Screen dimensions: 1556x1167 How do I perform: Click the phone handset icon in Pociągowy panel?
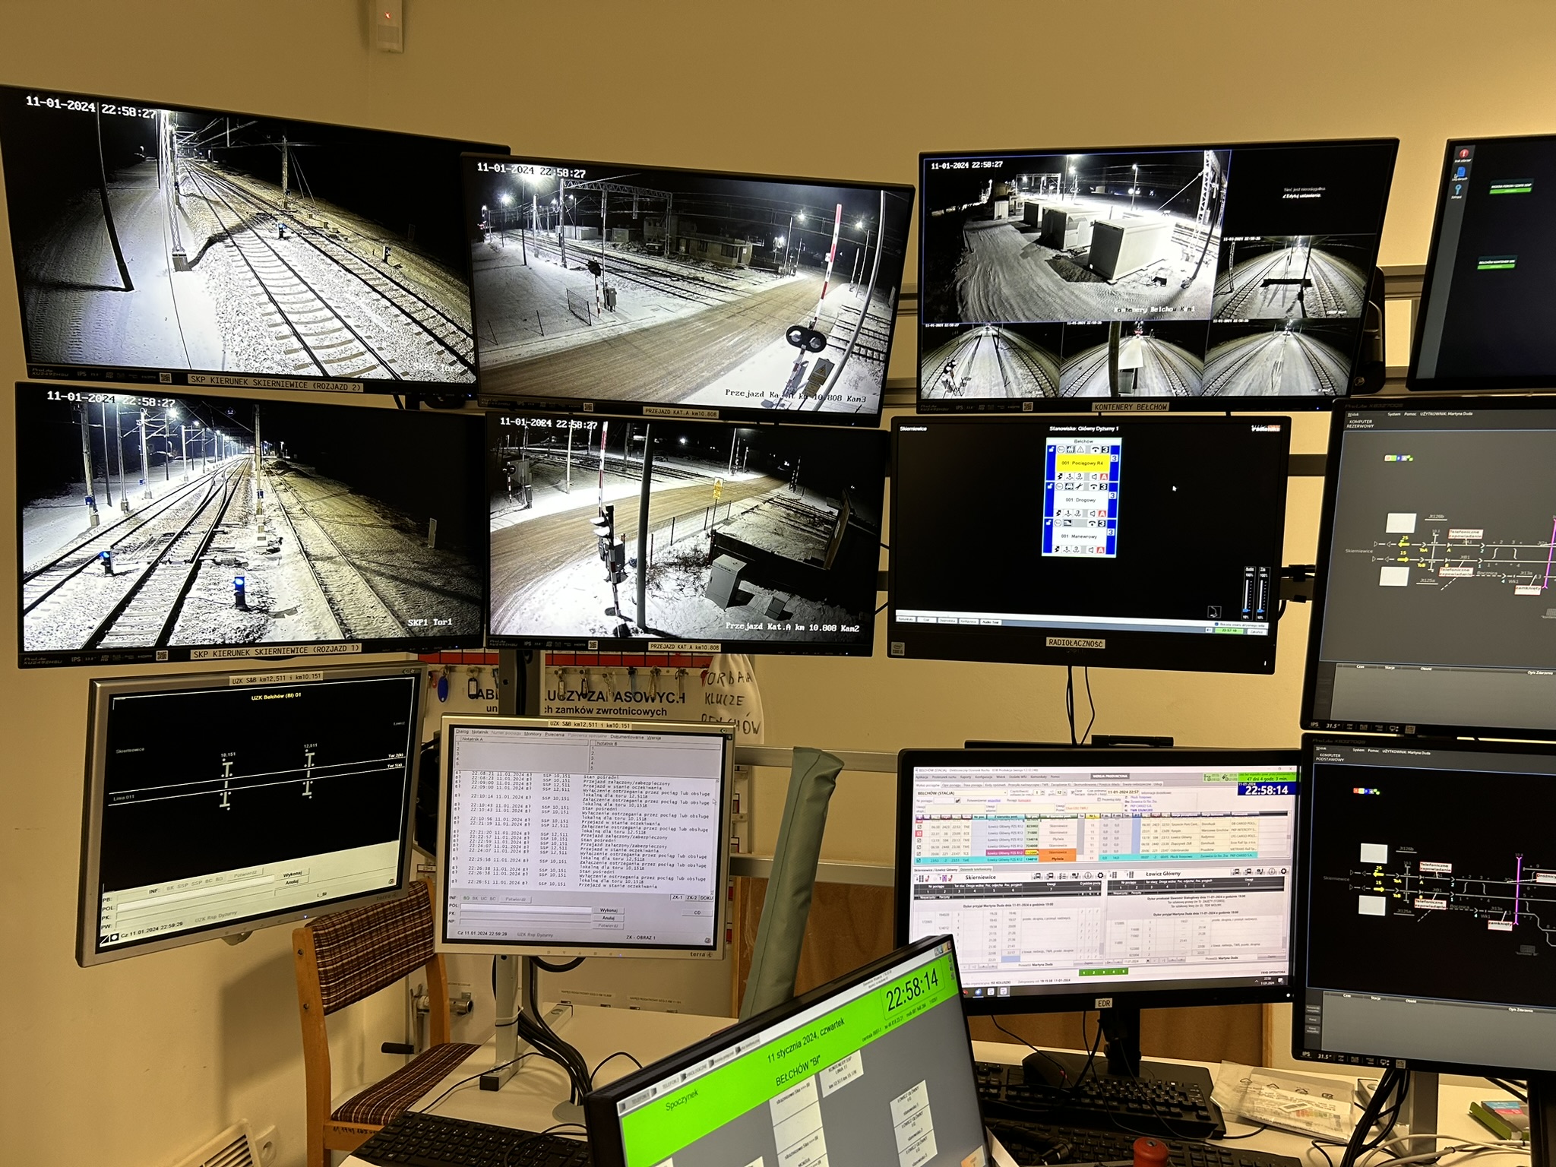(x=1096, y=450)
